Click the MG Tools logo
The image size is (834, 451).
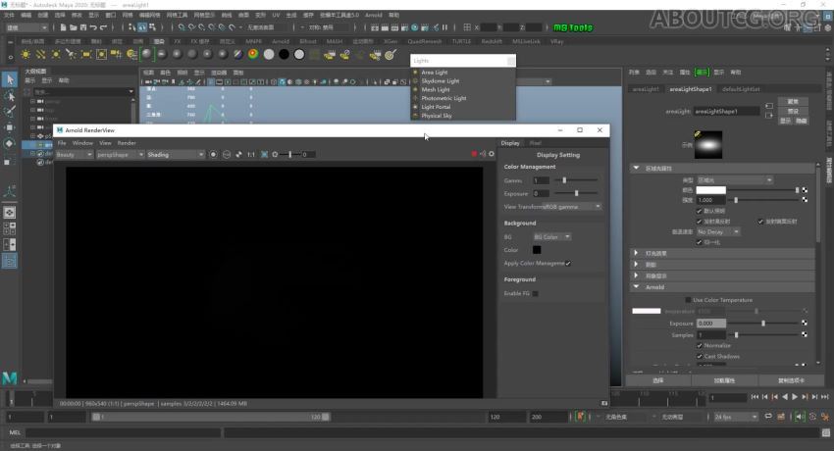point(573,27)
